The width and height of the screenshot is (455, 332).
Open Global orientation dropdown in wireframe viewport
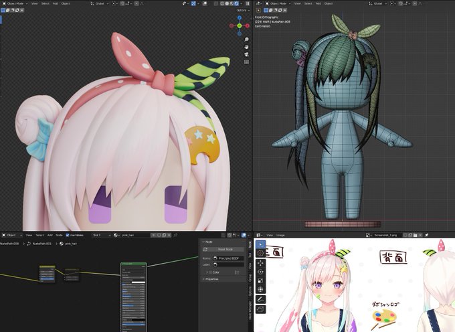(x=378, y=3)
